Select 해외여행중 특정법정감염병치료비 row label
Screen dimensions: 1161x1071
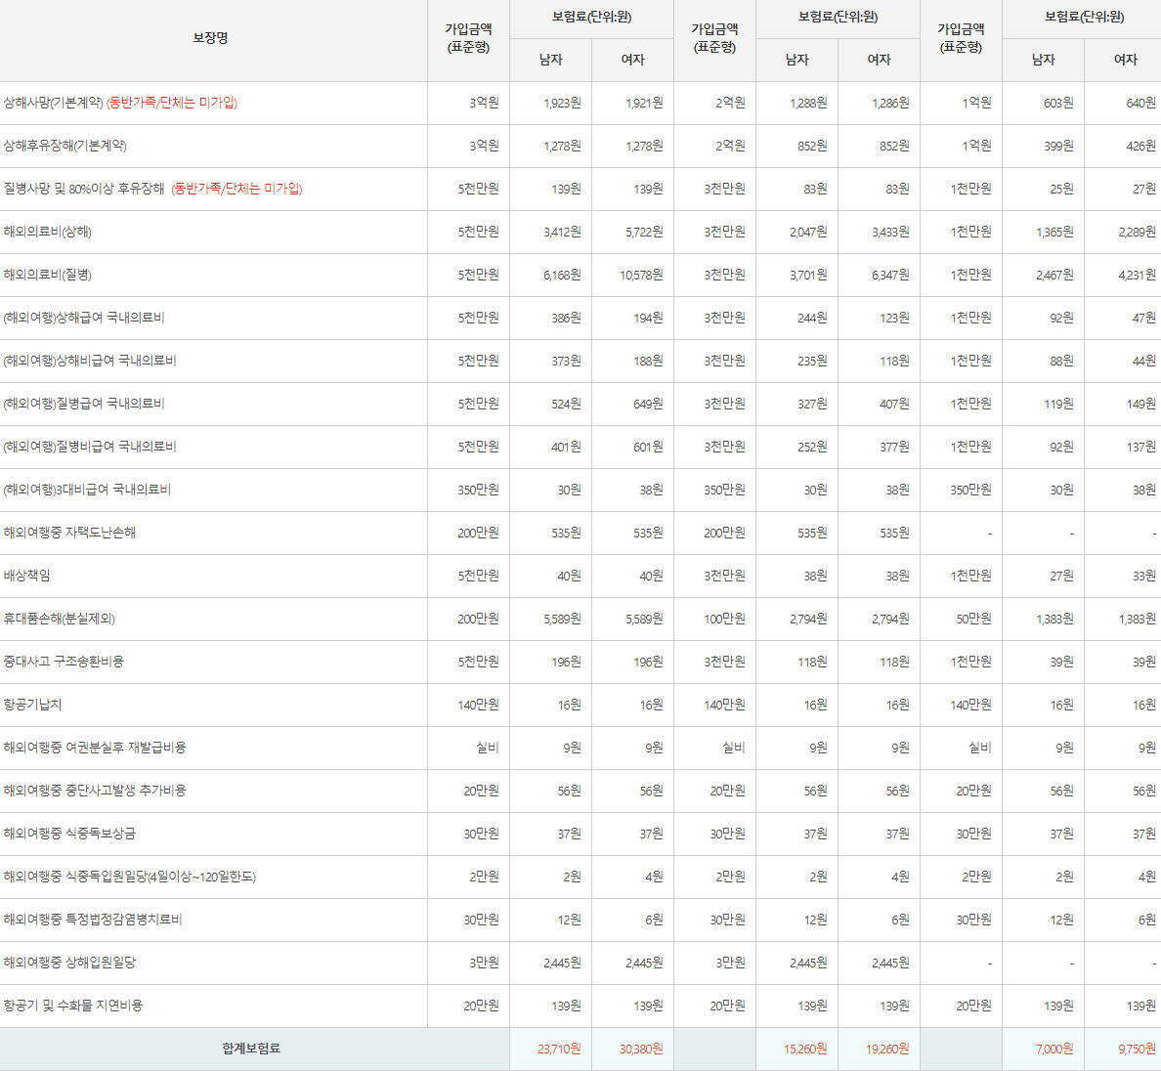pos(93,920)
